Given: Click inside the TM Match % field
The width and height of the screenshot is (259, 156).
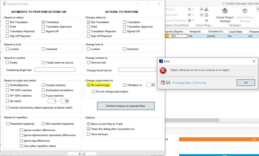Looking at the screenshot, I should tap(151, 85).
